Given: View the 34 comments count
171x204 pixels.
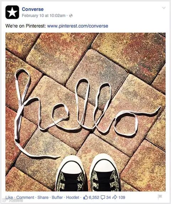Looking at the screenshot, I should click(108, 197).
